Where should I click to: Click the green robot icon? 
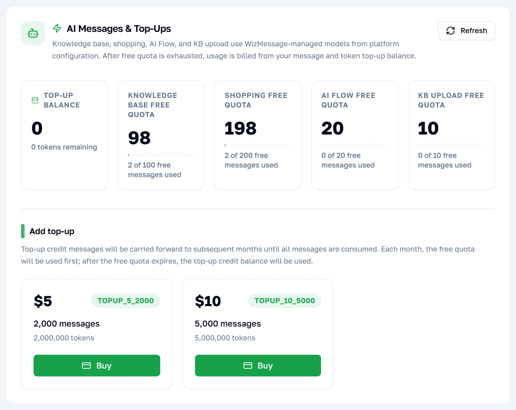pyautogui.click(x=33, y=33)
